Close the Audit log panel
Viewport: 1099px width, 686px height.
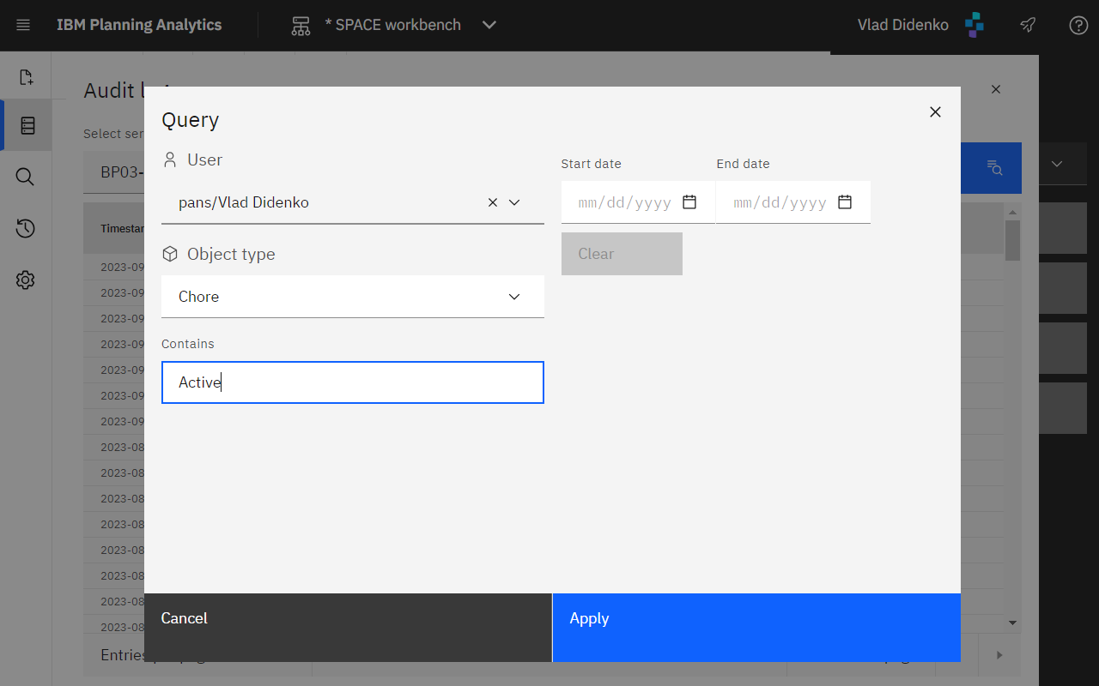(x=996, y=89)
